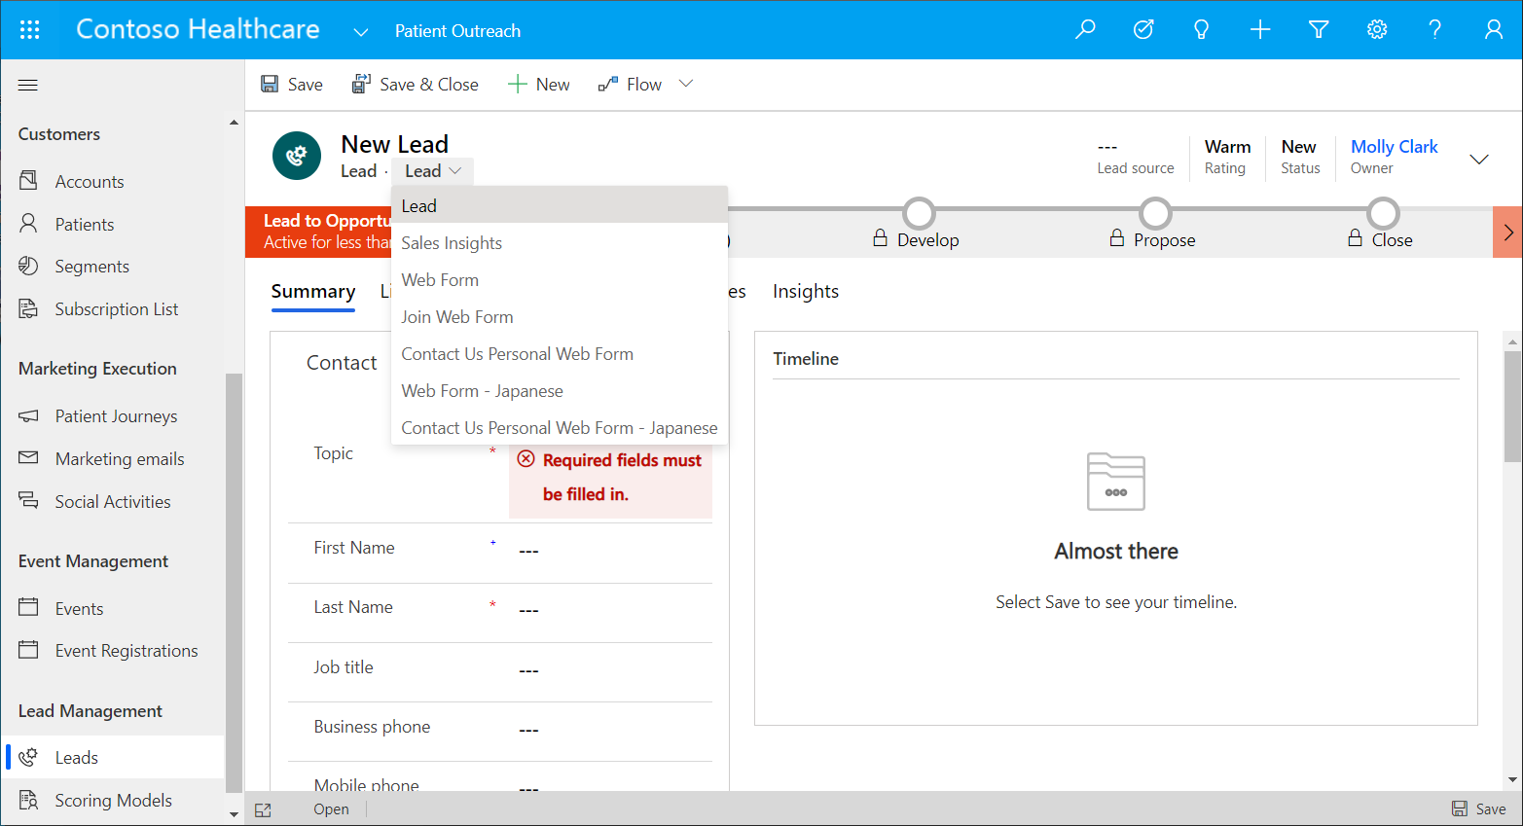The width and height of the screenshot is (1523, 826).
Task: Open the assistant lightbulb icon
Action: [x=1202, y=30]
